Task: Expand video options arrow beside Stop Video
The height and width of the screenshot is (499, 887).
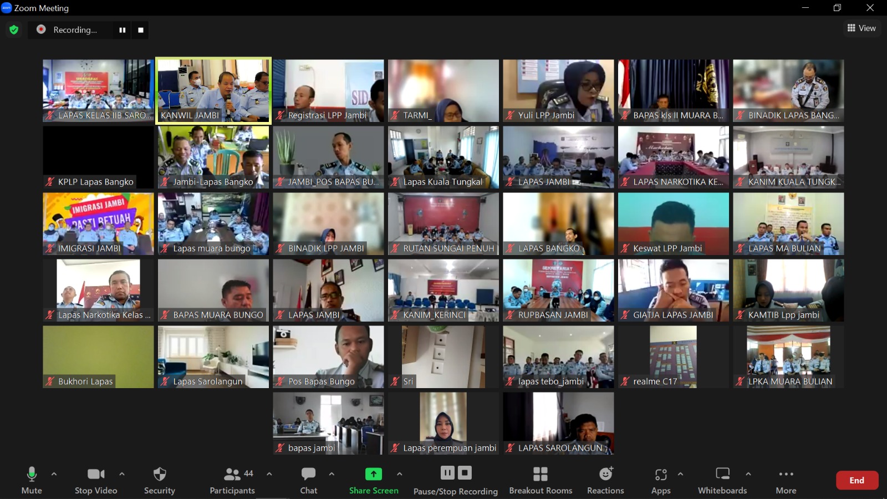Action: [122, 474]
